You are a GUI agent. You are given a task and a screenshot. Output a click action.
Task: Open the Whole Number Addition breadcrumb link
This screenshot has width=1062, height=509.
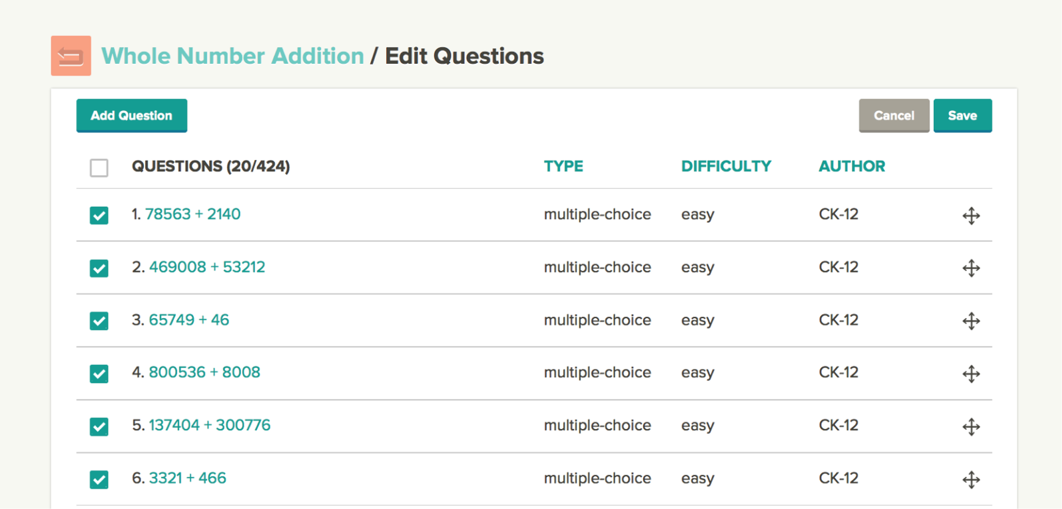click(233, 56)
